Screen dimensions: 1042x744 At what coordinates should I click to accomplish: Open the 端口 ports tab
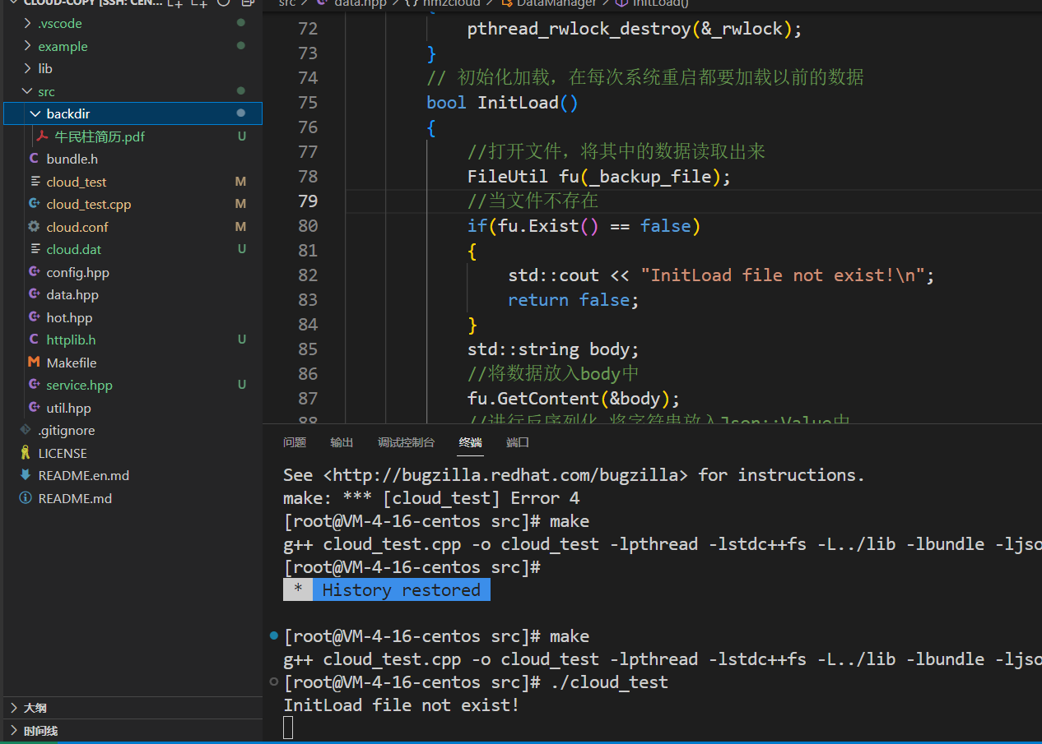pyautogui.click(x=518, y=442)
